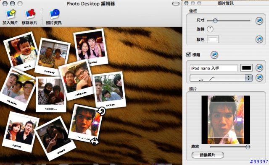Click the resize arrow handle on selected photo

tap(95, 142)
